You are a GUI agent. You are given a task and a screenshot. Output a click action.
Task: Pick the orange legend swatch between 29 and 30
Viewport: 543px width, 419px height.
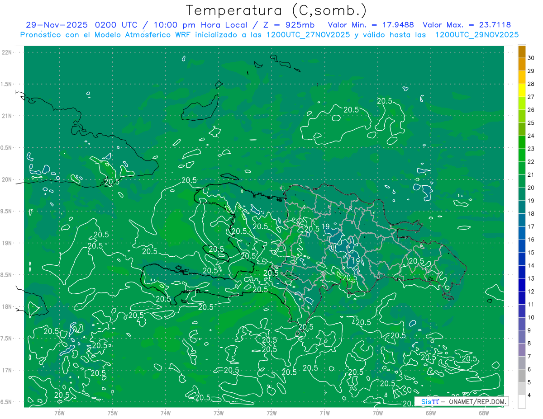(x=522, y=65)
